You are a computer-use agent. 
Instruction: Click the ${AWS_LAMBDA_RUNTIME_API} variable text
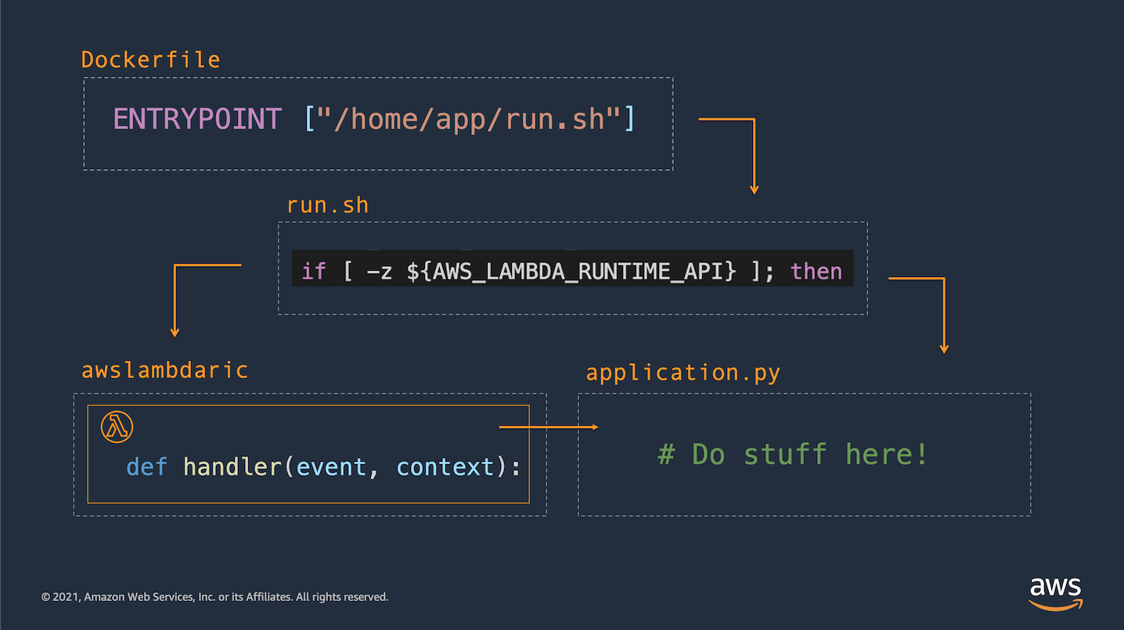[572, 272]
